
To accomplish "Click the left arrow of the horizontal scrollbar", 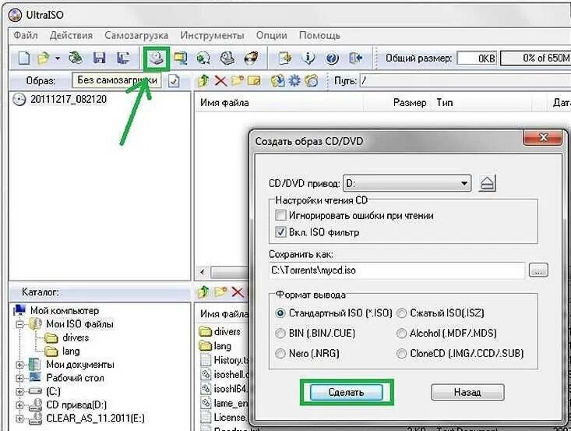I will coord(203,272).
